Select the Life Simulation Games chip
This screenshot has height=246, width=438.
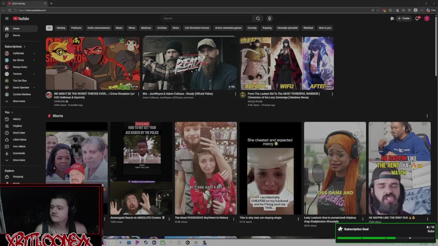[x=197, y=28]
